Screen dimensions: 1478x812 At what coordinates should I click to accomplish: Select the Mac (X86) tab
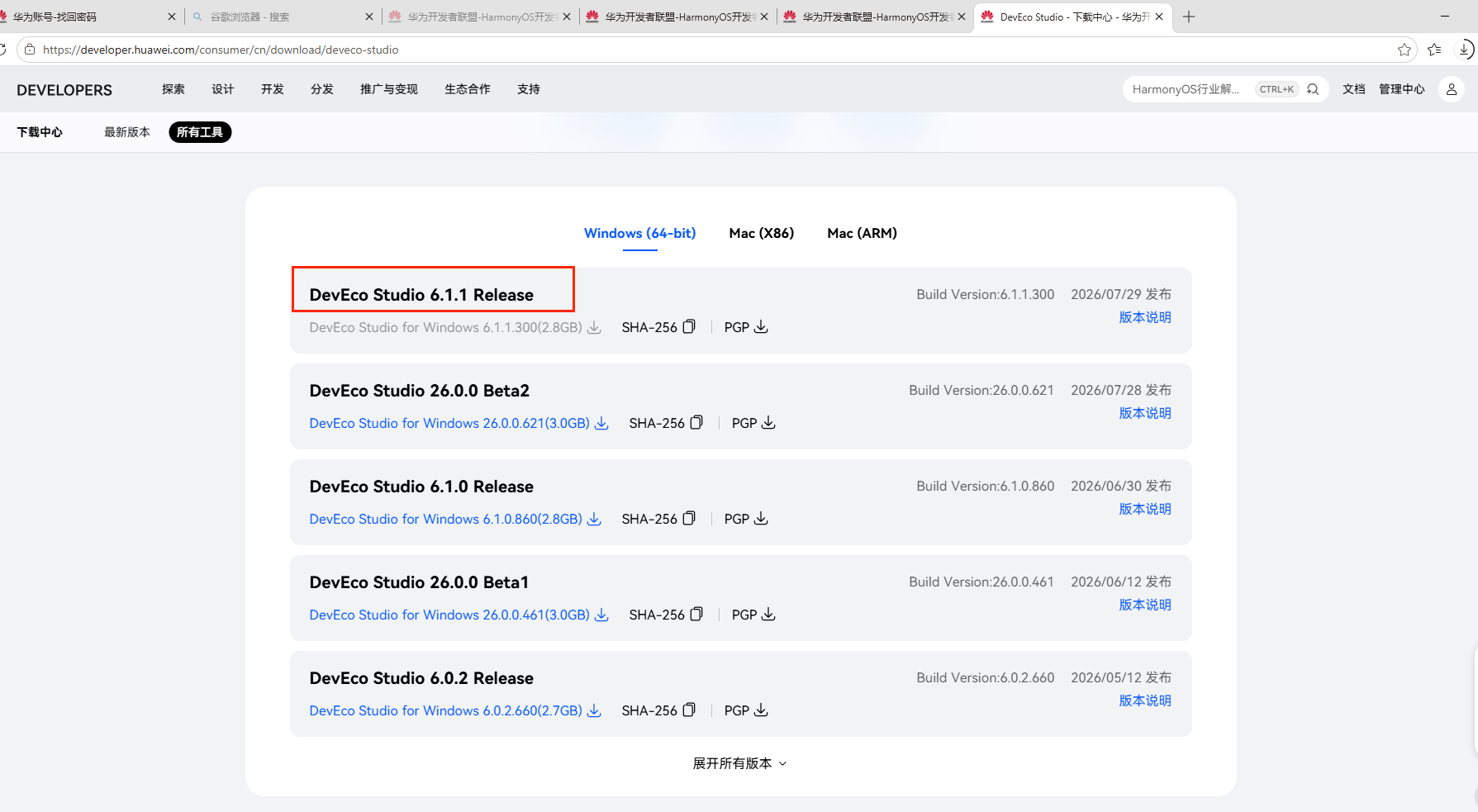point(761,233)
